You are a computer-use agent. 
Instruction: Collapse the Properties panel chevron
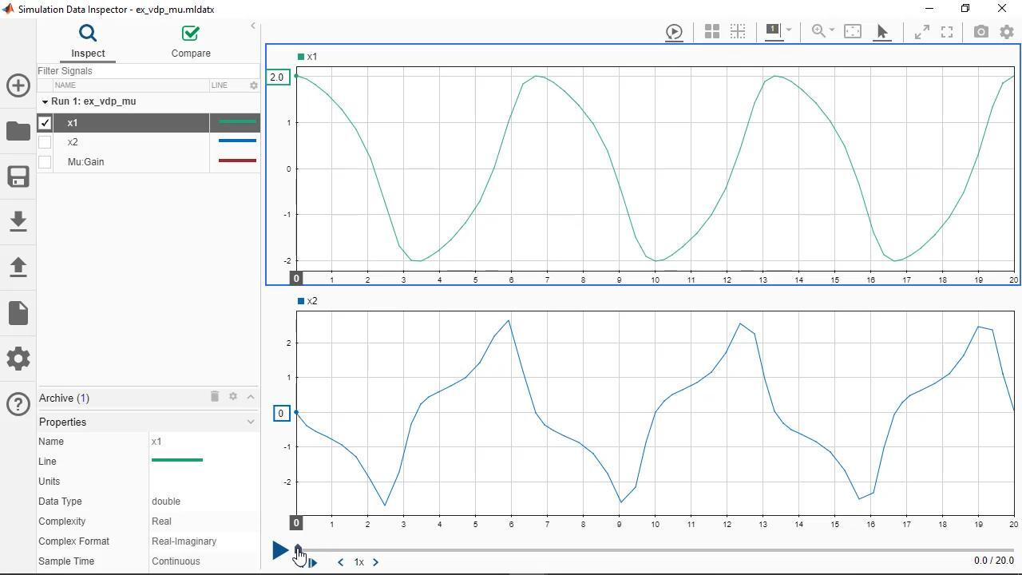point(251,422)
